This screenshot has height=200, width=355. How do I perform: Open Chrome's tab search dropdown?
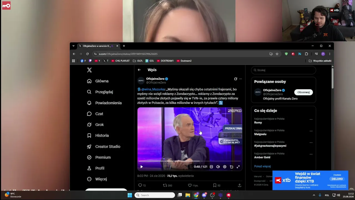click(73, 46)
